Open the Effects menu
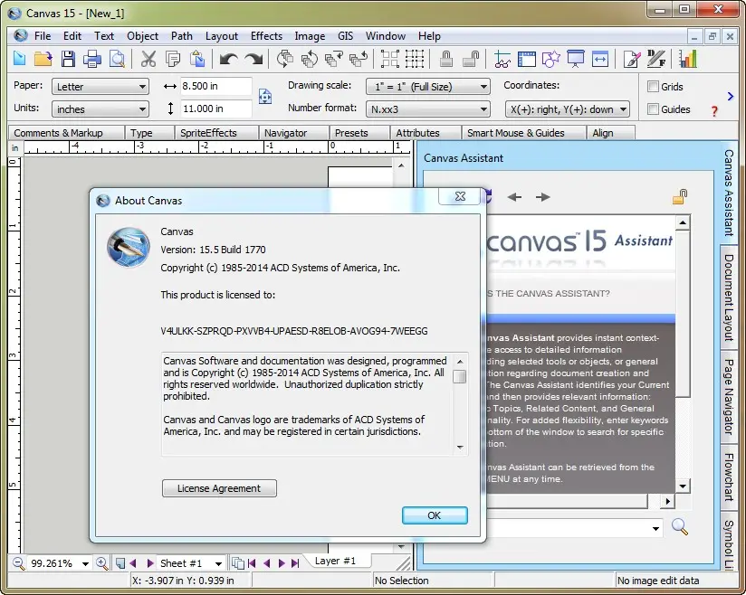This screenshot has height=595, width=746. point(266,36)
